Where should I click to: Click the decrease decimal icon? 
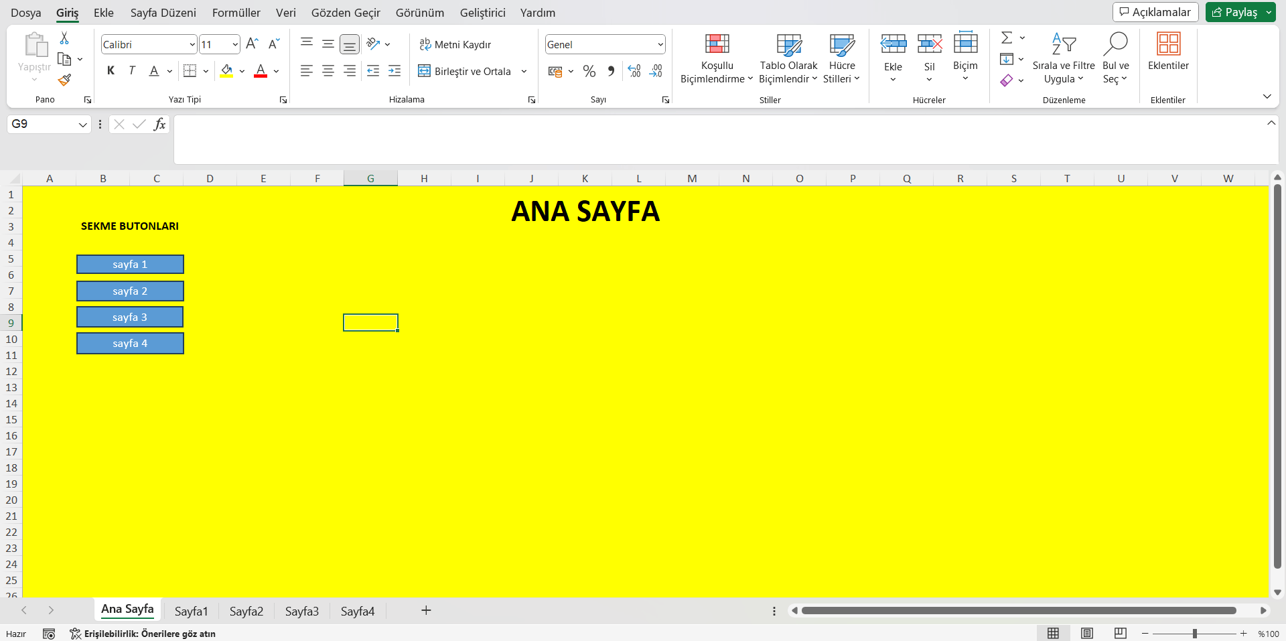656,71
